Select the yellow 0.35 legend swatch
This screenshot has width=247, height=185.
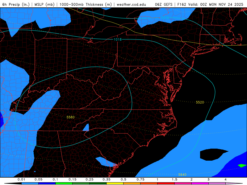click(x=115, y=183)
